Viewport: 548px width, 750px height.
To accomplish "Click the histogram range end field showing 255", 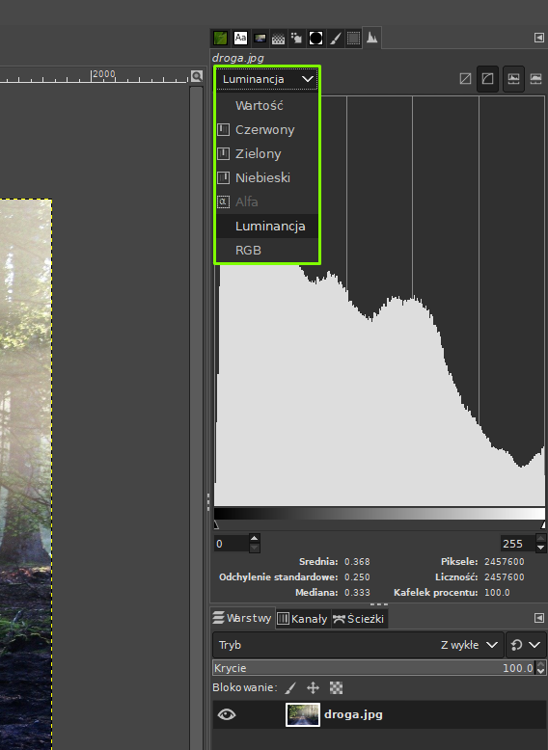I will point(518,544).
